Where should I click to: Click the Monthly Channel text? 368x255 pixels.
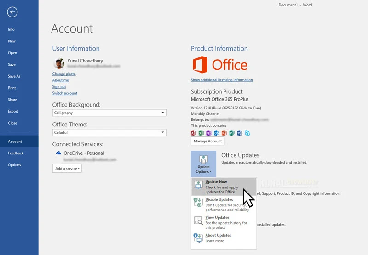tap(205, 113)
